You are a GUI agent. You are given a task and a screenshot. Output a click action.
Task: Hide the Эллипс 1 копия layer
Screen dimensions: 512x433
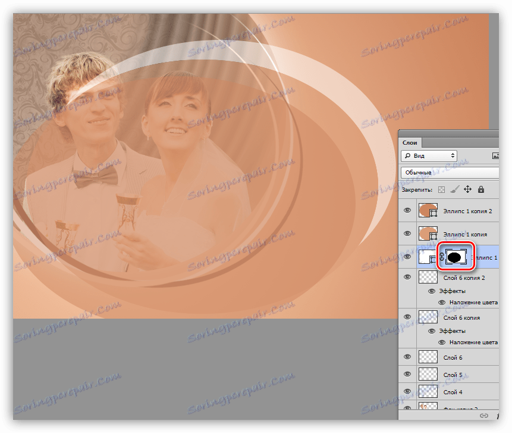click(407, 233)
